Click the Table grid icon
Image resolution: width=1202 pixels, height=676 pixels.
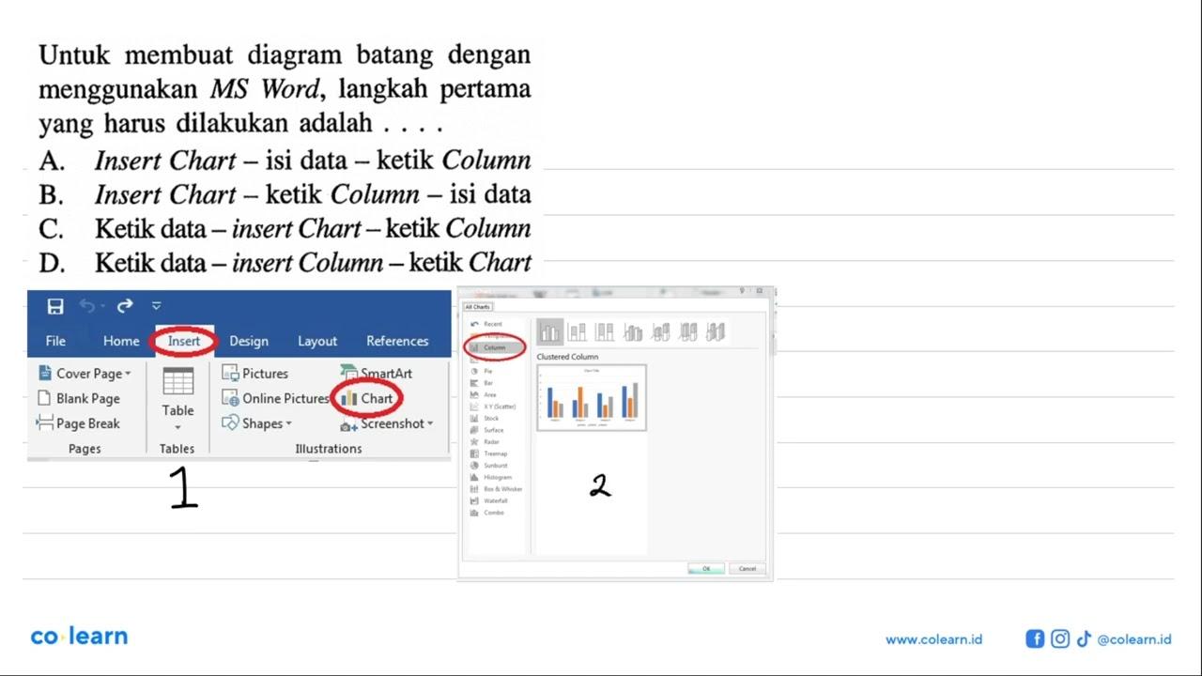177,381
